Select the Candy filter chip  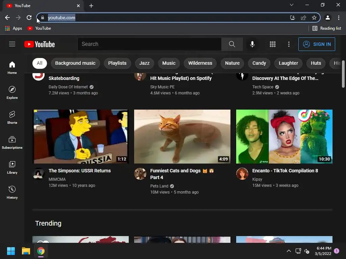(259, 63)
